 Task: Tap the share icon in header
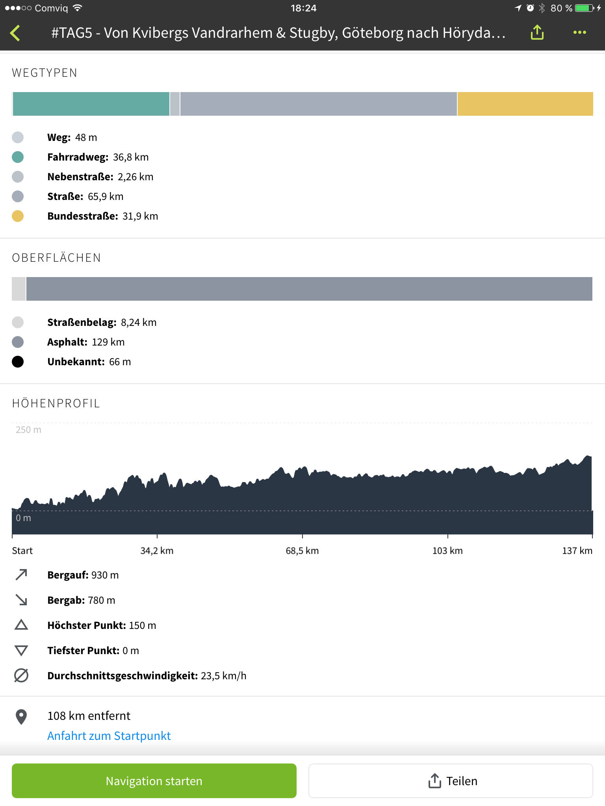pyautogui.click(x=537, y=32)
